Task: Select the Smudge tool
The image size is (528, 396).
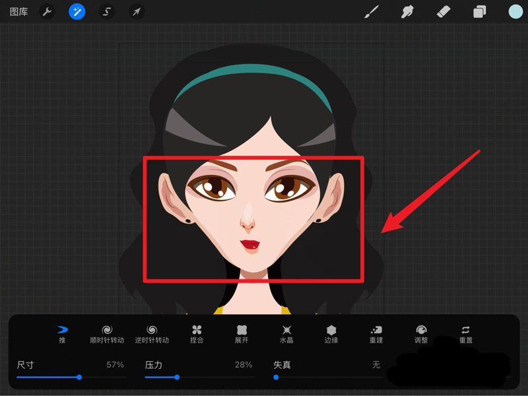Action: pos(409,11)
